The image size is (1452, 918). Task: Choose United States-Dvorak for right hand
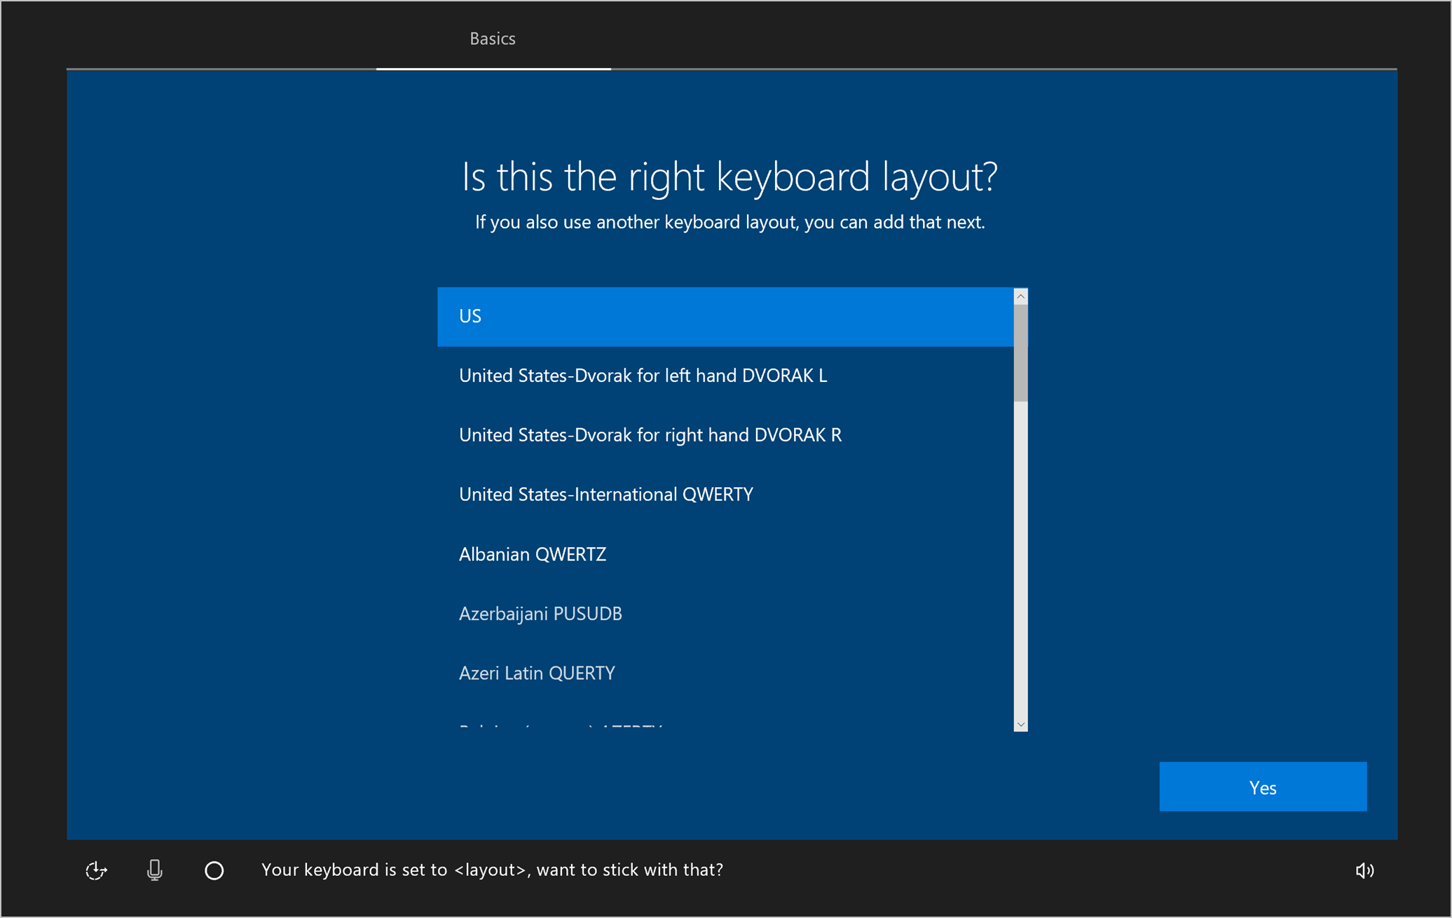[725, 435]
